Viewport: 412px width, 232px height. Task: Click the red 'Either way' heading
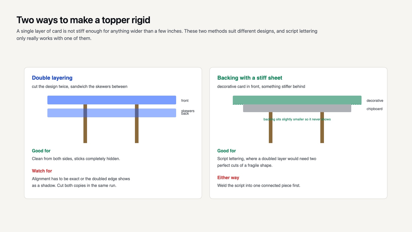(x=228, y=178)
